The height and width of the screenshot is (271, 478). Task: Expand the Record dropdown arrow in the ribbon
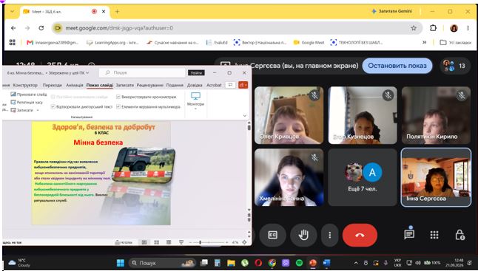38,111
